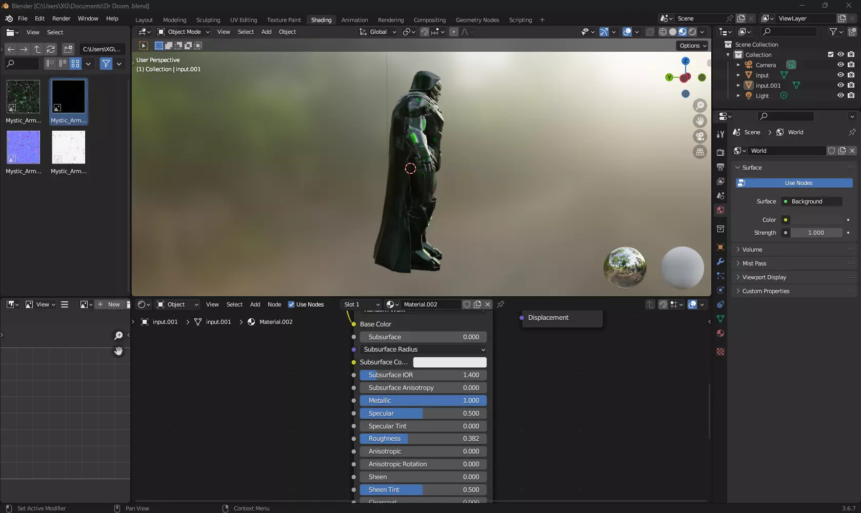Open the Object Mode dropdown
The image size is (861, 513).
pos(184,32)
